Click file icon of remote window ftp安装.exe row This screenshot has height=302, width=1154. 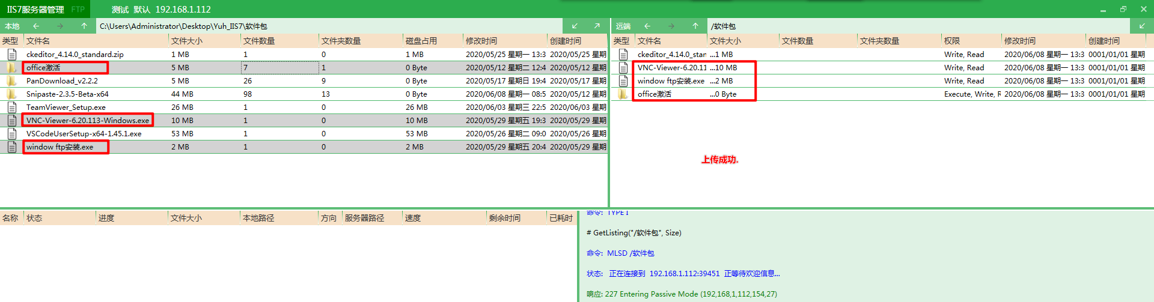coord(623,80)
